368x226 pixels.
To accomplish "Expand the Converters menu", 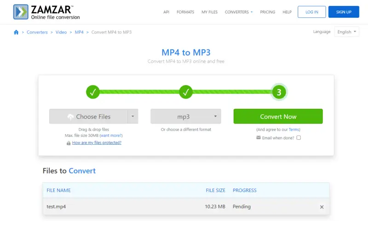I will click(x=239, y=12).
